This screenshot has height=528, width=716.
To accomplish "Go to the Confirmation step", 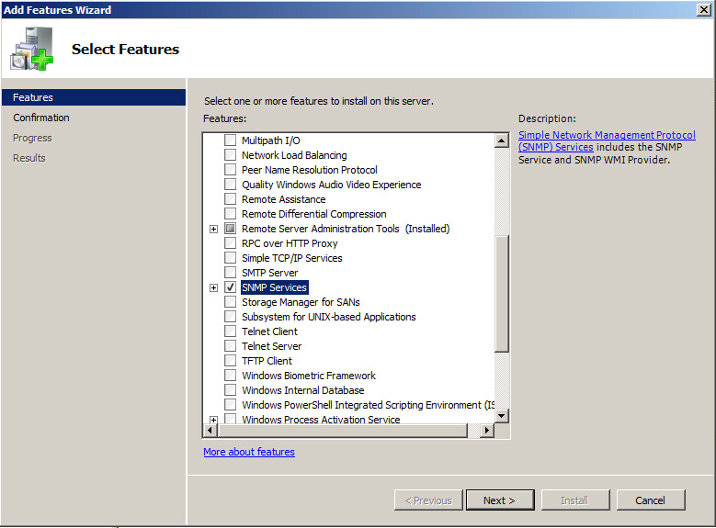I will pyautogui.click(x=41, y=118).
